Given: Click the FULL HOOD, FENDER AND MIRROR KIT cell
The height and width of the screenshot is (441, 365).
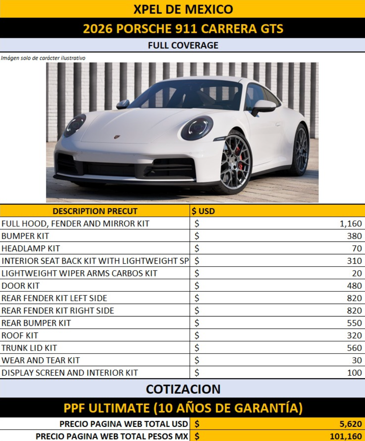Looking at the screenshot, I should (x=95, y=223).
